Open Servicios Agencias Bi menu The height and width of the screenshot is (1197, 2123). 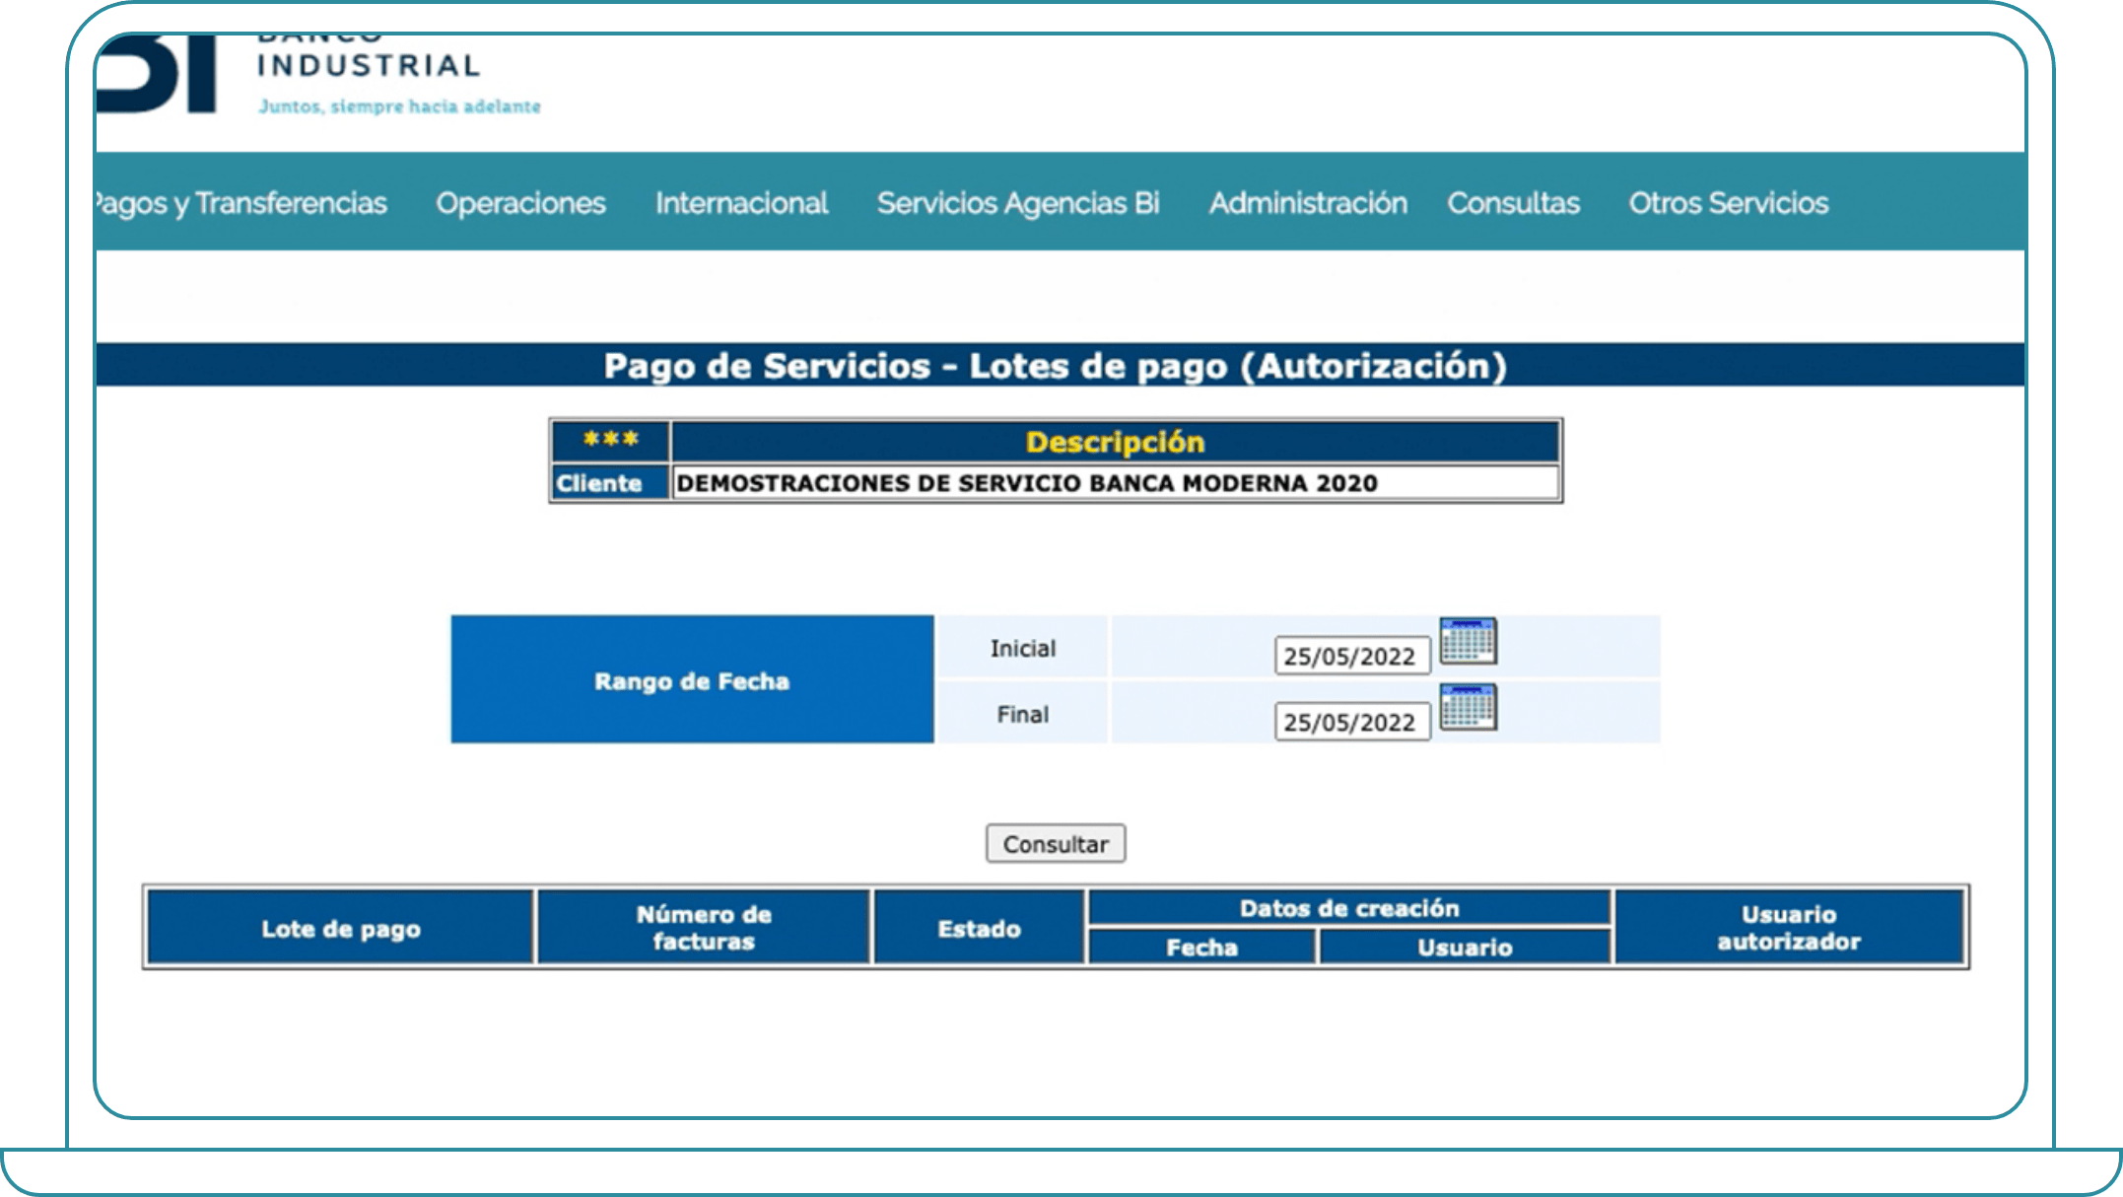tap(1018, 202)
